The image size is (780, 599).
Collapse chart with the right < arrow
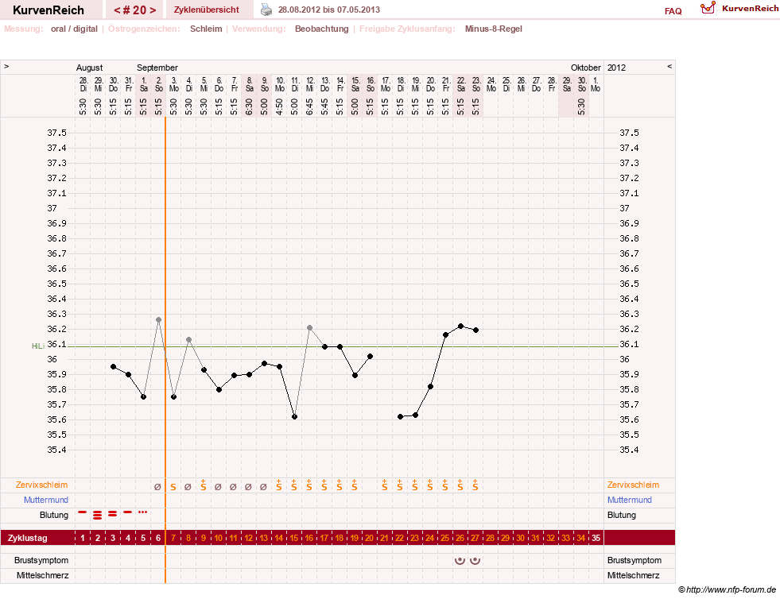(669, 67)
